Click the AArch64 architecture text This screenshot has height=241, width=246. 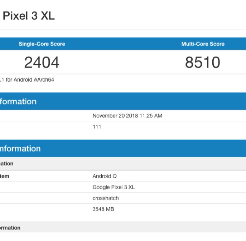[44, 80]
